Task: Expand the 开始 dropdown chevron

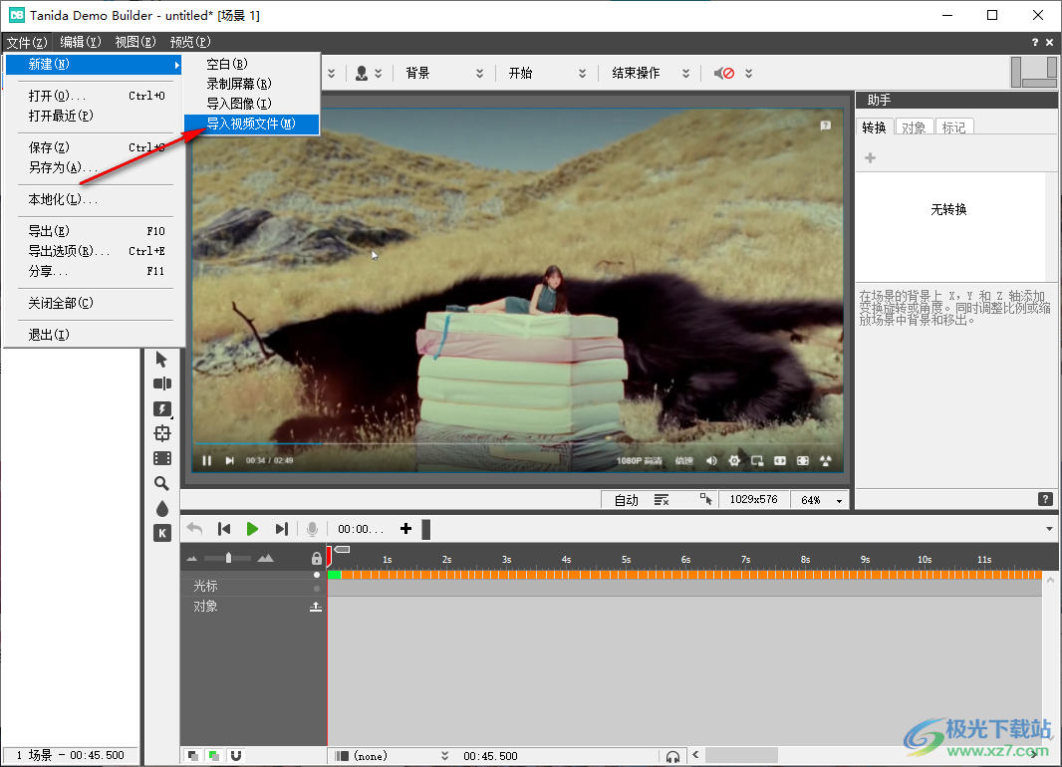Action: point(582,73)
